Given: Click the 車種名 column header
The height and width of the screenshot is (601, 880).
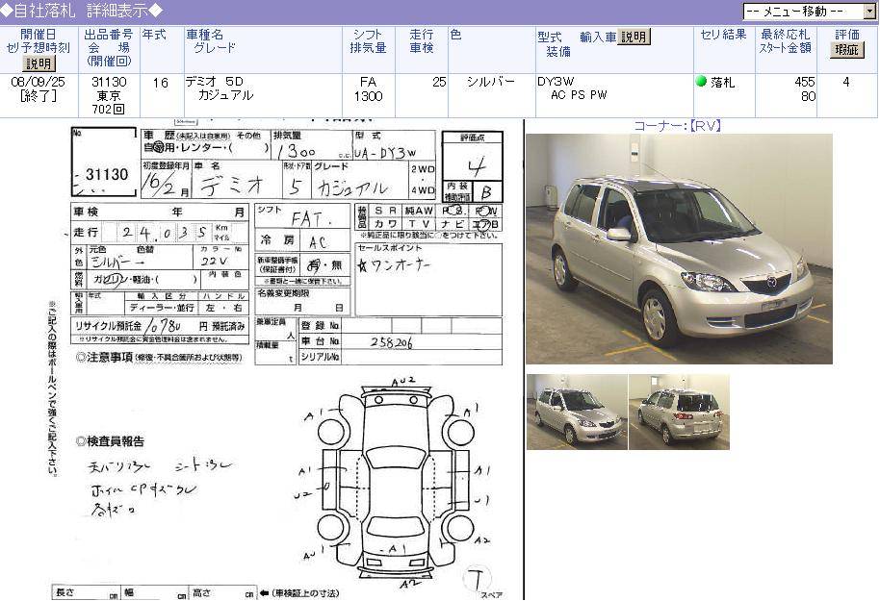Looking at the screenshot, I should (x=205, y=35).
